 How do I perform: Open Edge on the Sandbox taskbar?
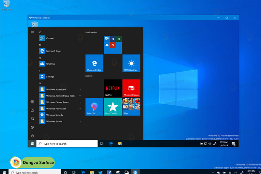click(x=111, y=144)
